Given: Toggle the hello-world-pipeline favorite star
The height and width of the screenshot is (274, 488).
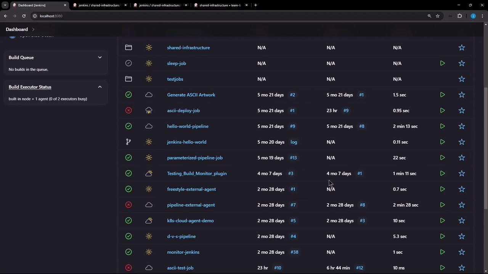Looking at the screenshot, I should (462, 126).
